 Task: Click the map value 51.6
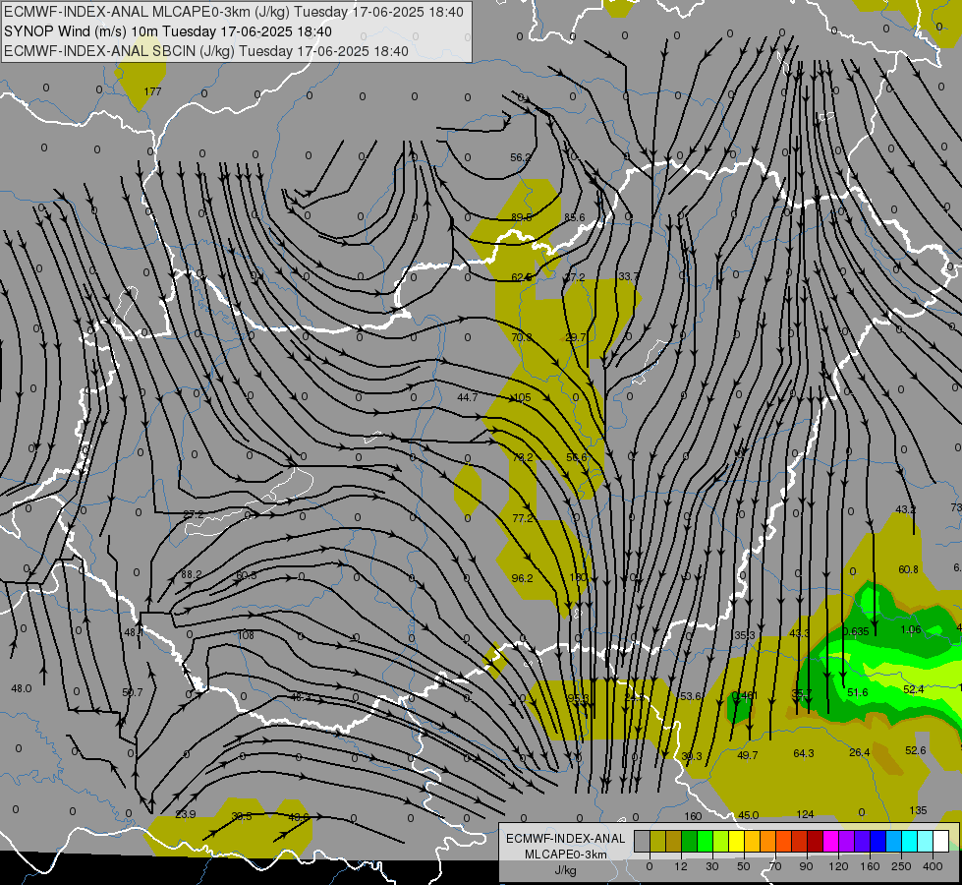pyautogui.click(x=858, y=692)
